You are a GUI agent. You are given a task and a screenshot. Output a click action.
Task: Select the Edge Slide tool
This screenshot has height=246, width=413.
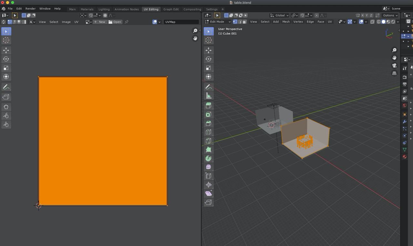[x=208, y=176]
